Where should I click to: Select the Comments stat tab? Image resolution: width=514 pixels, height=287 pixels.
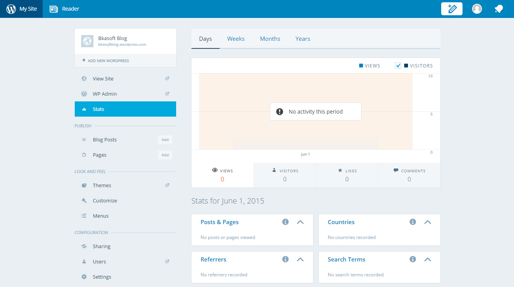[409, 175]
